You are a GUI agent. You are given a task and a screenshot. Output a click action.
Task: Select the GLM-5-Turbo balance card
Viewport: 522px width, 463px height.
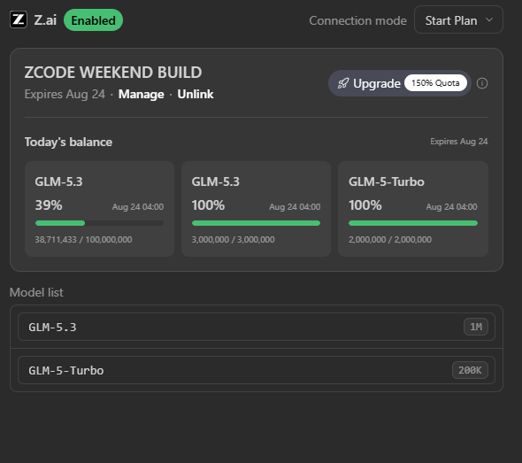[413, 209]
